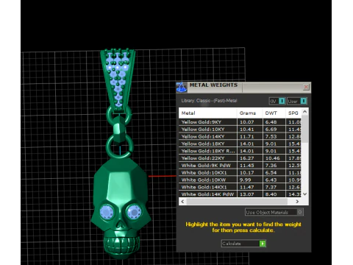This screenshot has width=353, height=265.
Task: Select the faceted connector link between rings
Action: point(119,130)
